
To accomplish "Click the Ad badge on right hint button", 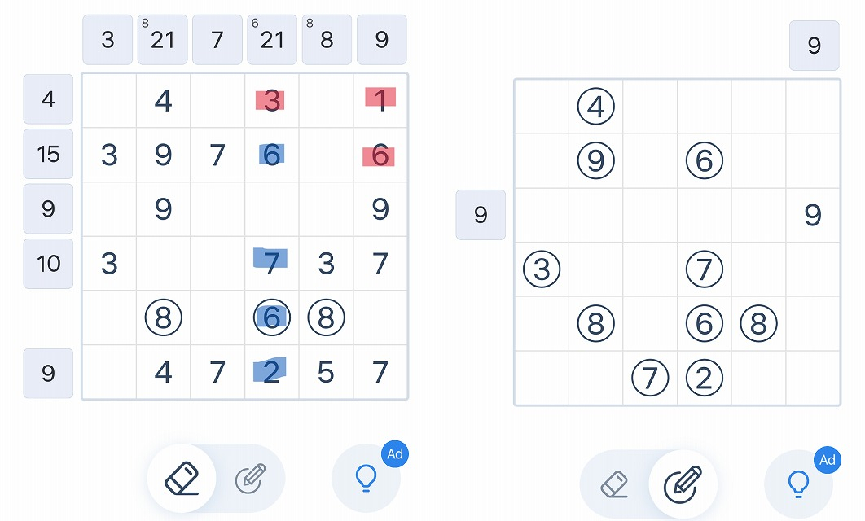I will 828,460.
